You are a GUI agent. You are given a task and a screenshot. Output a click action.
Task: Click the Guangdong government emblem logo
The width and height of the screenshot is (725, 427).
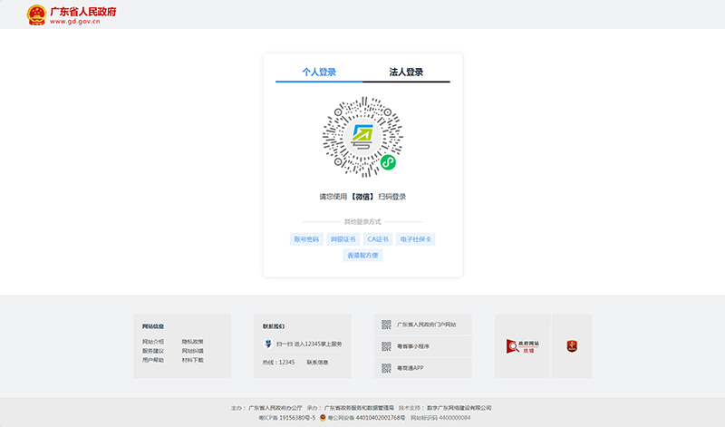(36, 15)
